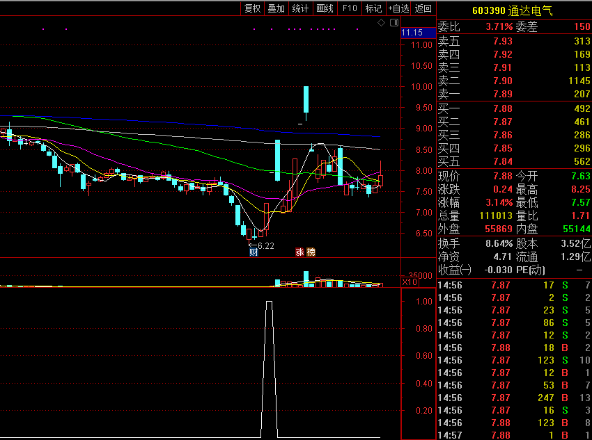Image resolution: width=592 pixels, height=440 pixels.
Task: Click the 卖五 ask row at 7.93
Action: [x=514, y=41]
